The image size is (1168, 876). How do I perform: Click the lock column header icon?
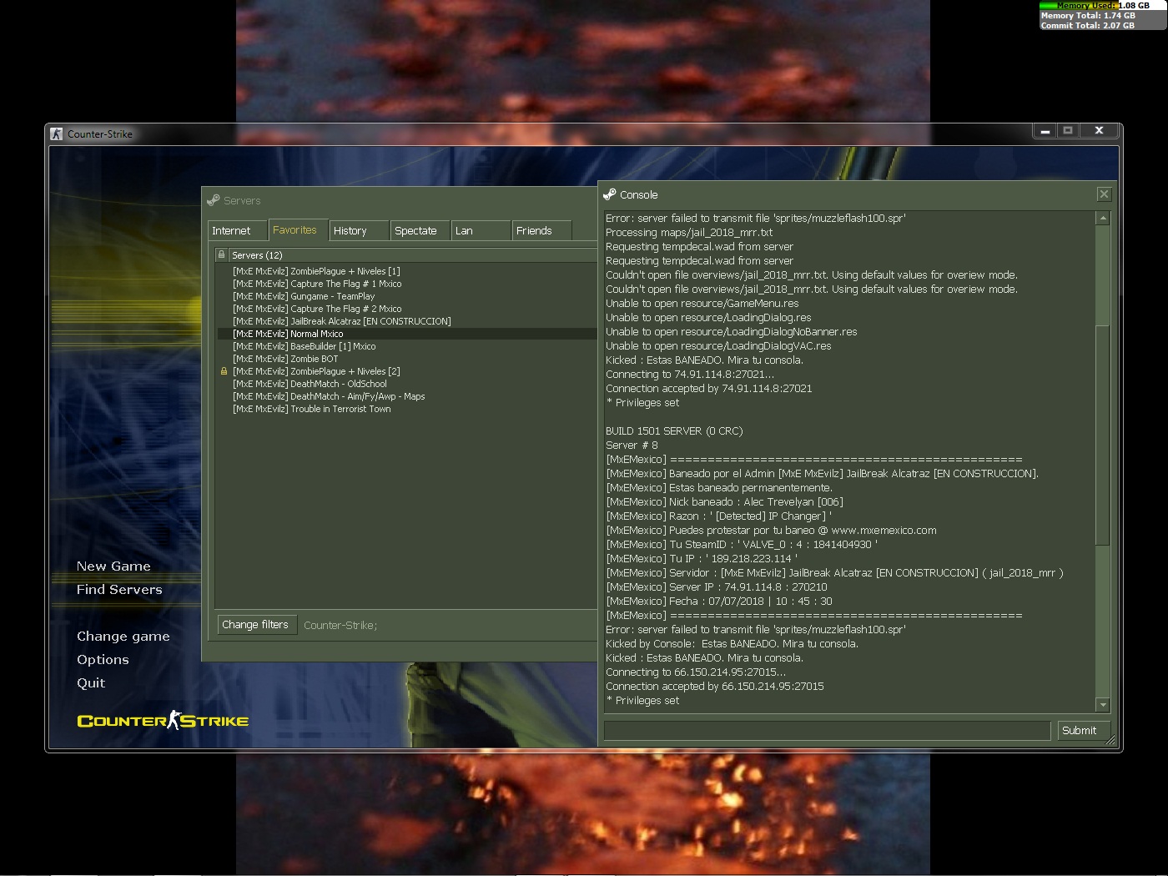coord(221,254)
